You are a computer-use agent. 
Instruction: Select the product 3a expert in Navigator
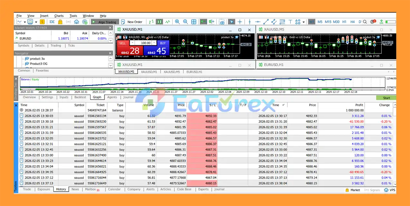click(x=37, y=58)
